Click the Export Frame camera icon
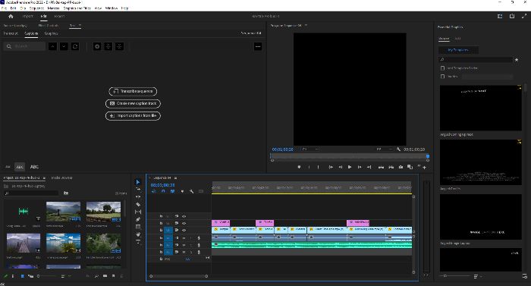This screenshot has height=286, width=531. coord(401,167)
